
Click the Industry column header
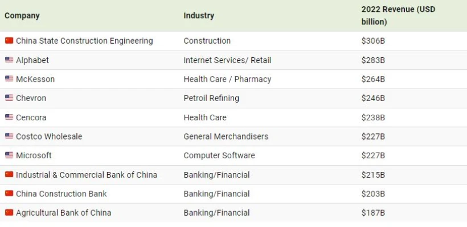tap(199, 15)
